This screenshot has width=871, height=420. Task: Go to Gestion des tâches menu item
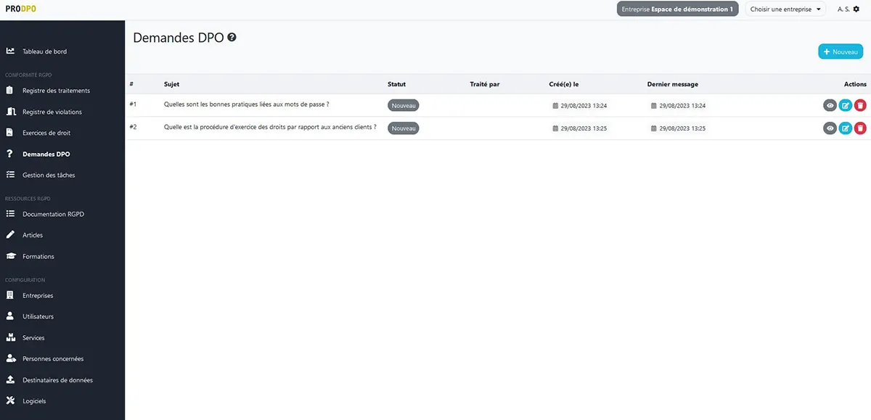pyautogui.click(x=49, y=175)
